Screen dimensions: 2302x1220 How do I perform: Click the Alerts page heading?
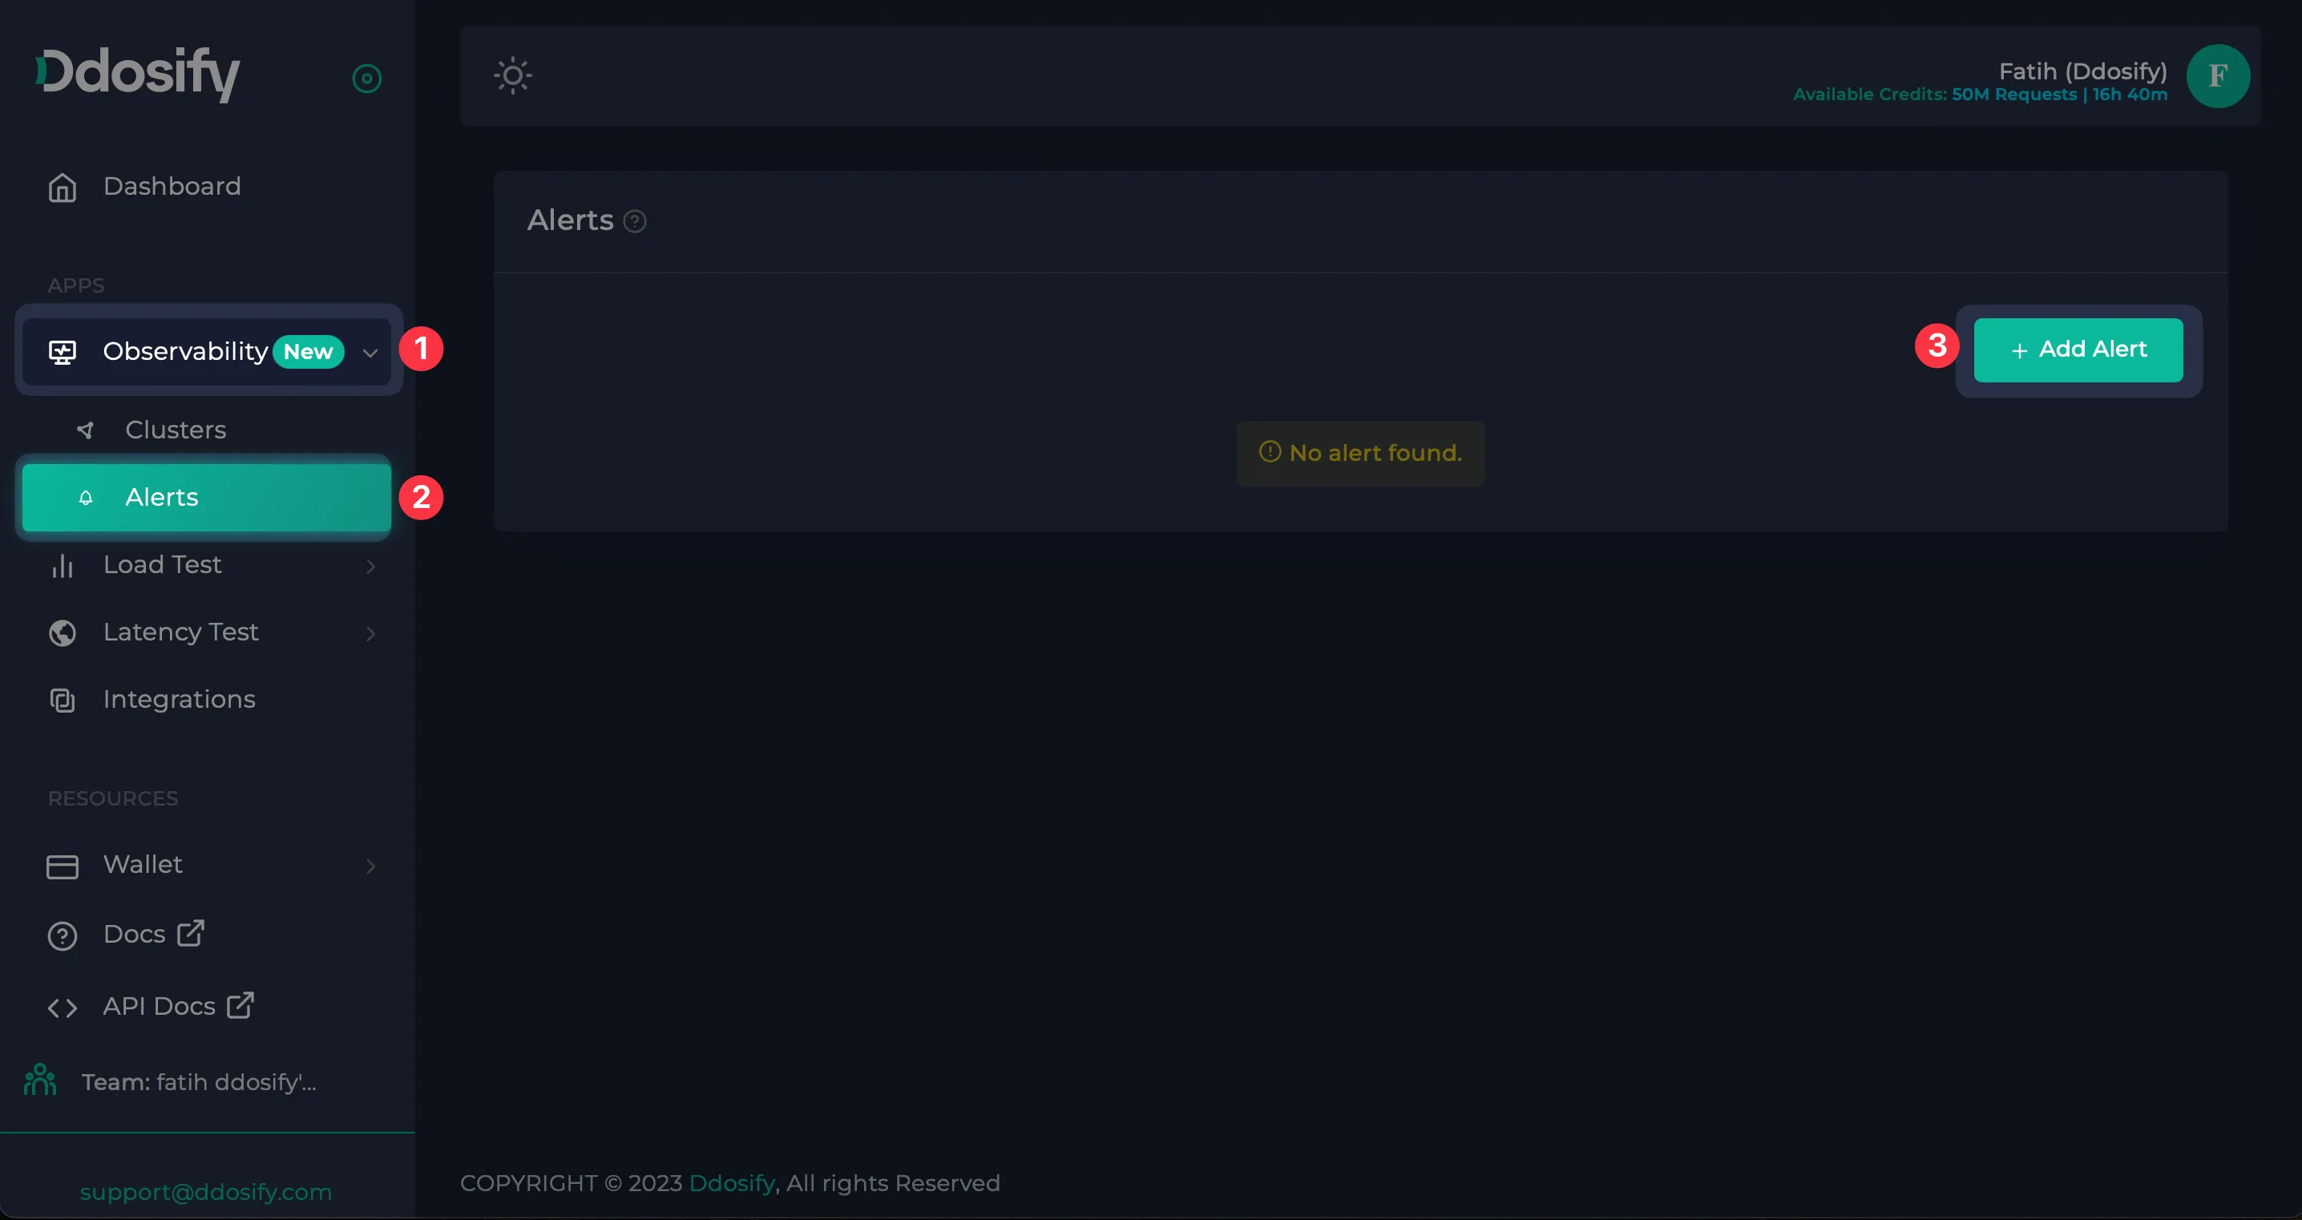pos(570,220)
